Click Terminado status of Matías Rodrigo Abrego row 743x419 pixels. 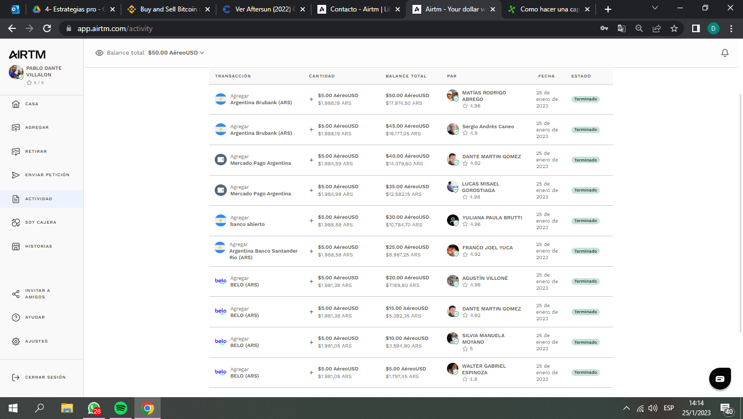point(586,99)
